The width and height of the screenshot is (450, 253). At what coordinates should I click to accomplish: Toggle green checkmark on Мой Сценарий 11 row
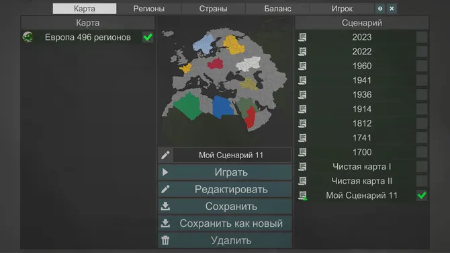click(x=422, y=195)
